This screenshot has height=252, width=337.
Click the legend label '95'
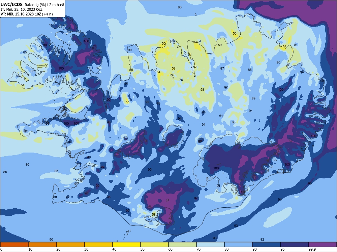[x=283, y=249]
